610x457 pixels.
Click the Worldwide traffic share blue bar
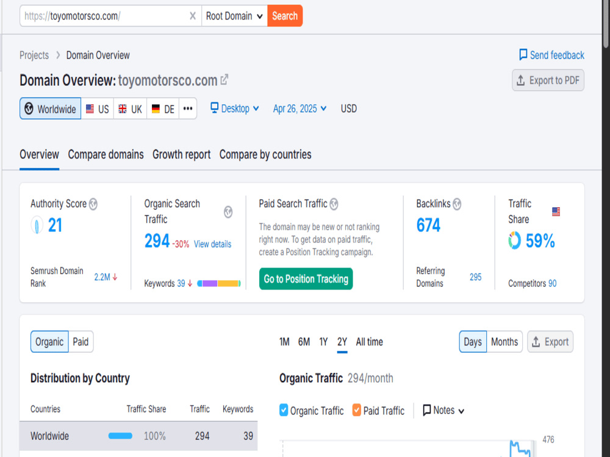[x=120, y=436]
